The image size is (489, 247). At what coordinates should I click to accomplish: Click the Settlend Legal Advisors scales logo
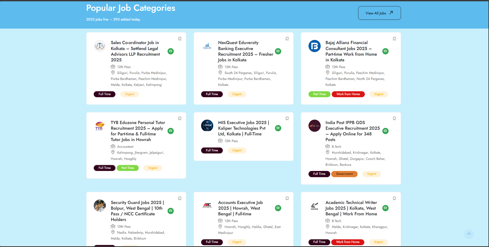pyautogui.click(x=100, y=46)
